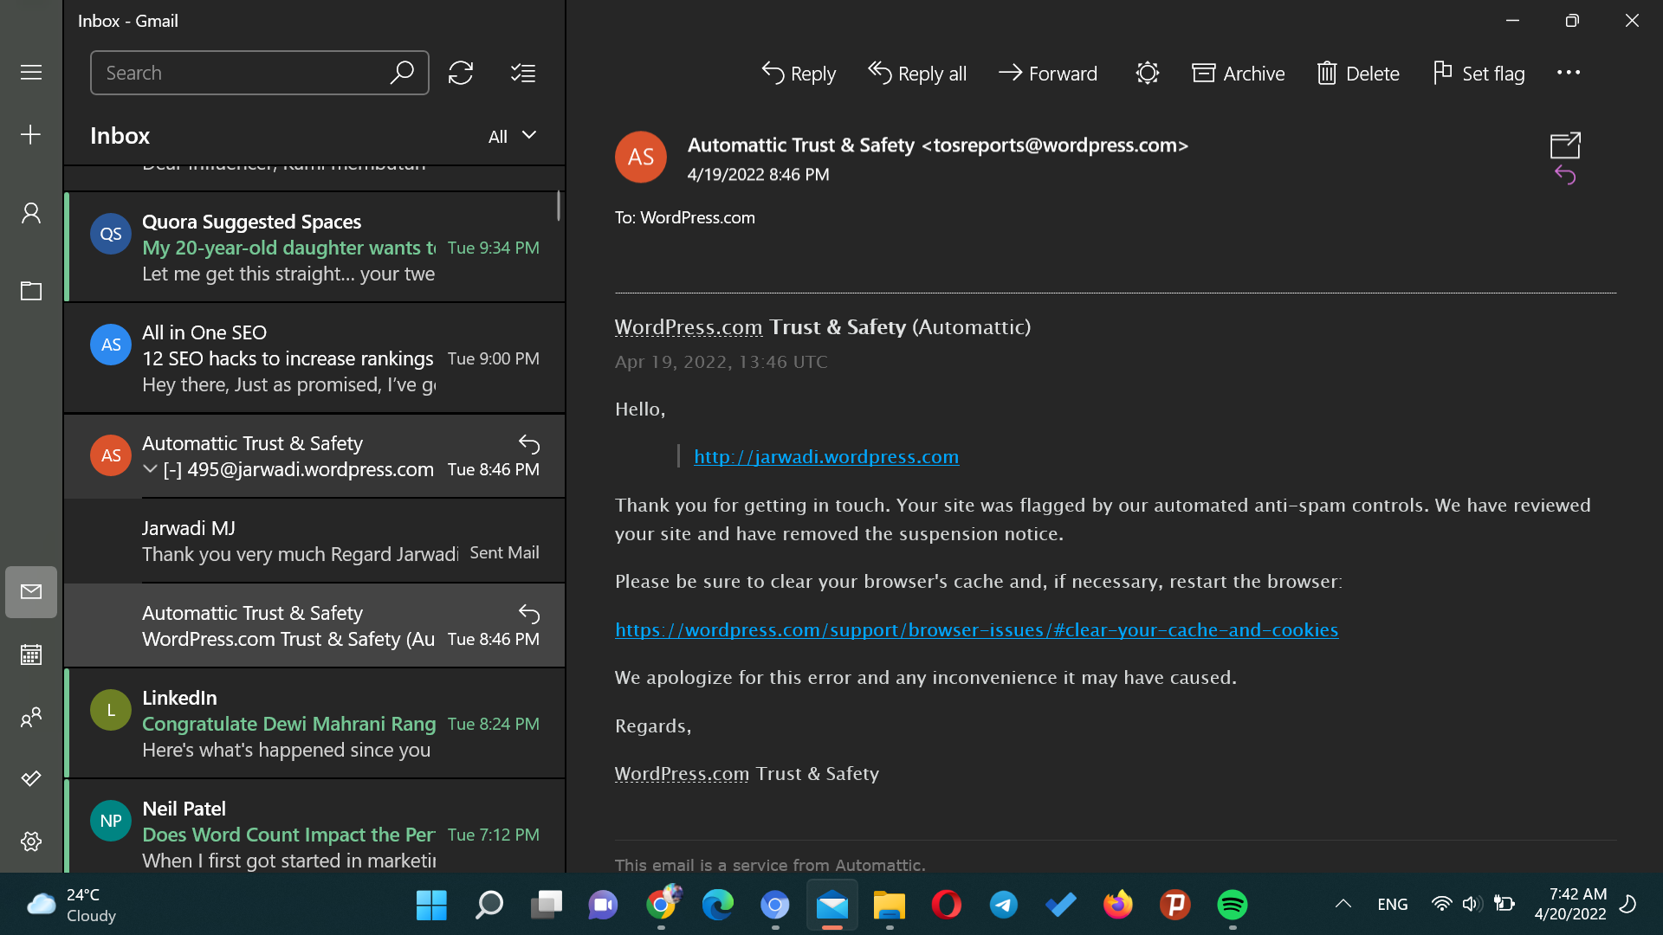1663x935 pixels.
Task: Click the New mail plus icon
Action: pyautogui.click(x=31, y=134)
